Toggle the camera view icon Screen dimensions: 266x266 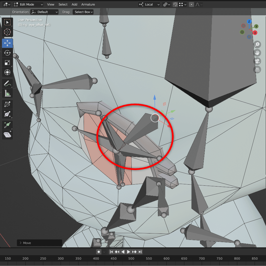point(257,61)
